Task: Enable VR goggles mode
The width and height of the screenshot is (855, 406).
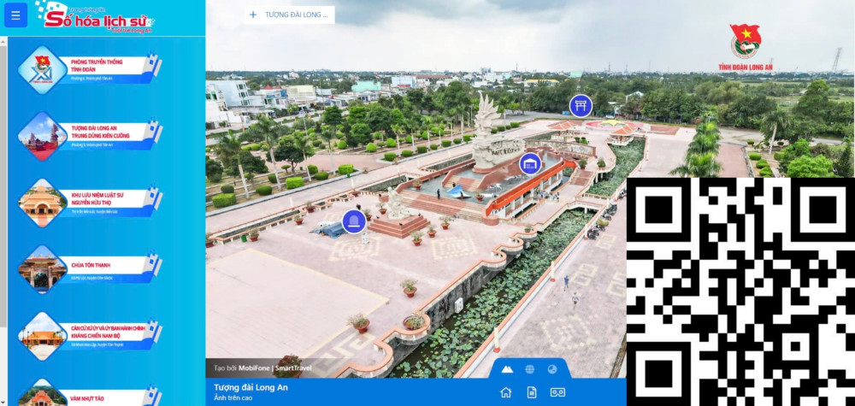Action: click(557, 392)
